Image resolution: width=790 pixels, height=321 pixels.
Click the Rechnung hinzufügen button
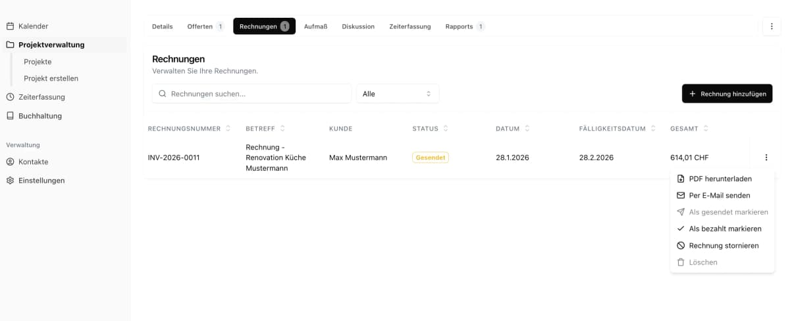coord(727,94)
